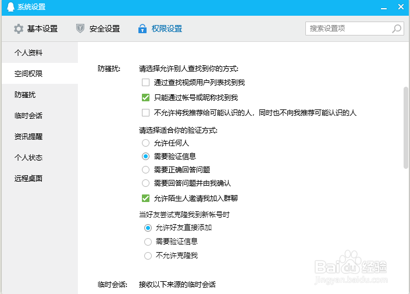This screenshot has width=410, height=294.
Task: Click the magnifier search icon
Action: coord(397,29)
